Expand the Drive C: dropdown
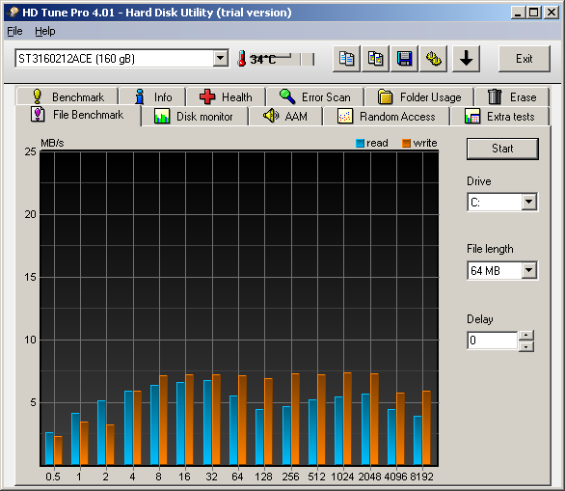 click(529, 202)
